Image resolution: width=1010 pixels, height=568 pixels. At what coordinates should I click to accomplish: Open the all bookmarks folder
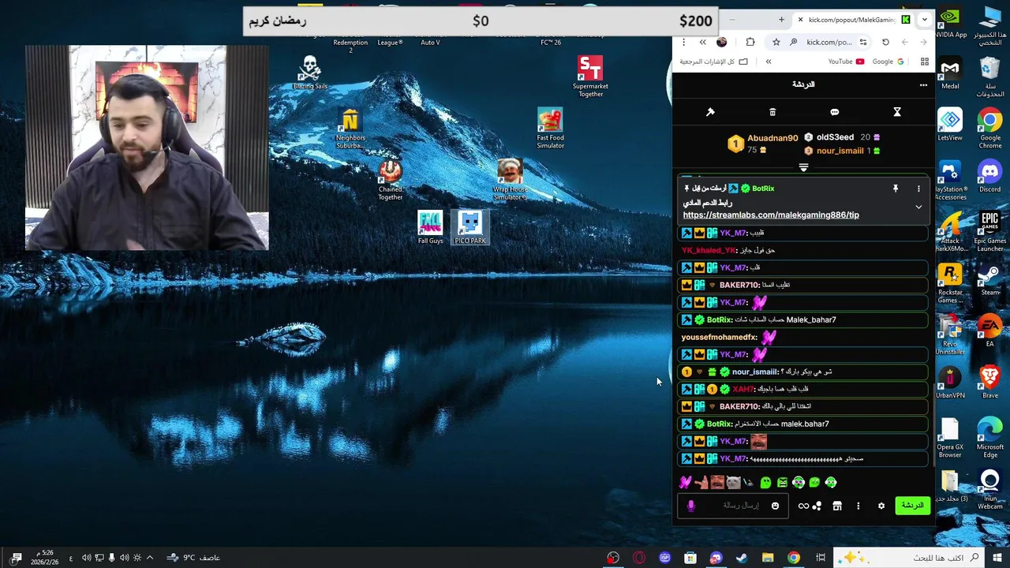(x=714, y=62)
